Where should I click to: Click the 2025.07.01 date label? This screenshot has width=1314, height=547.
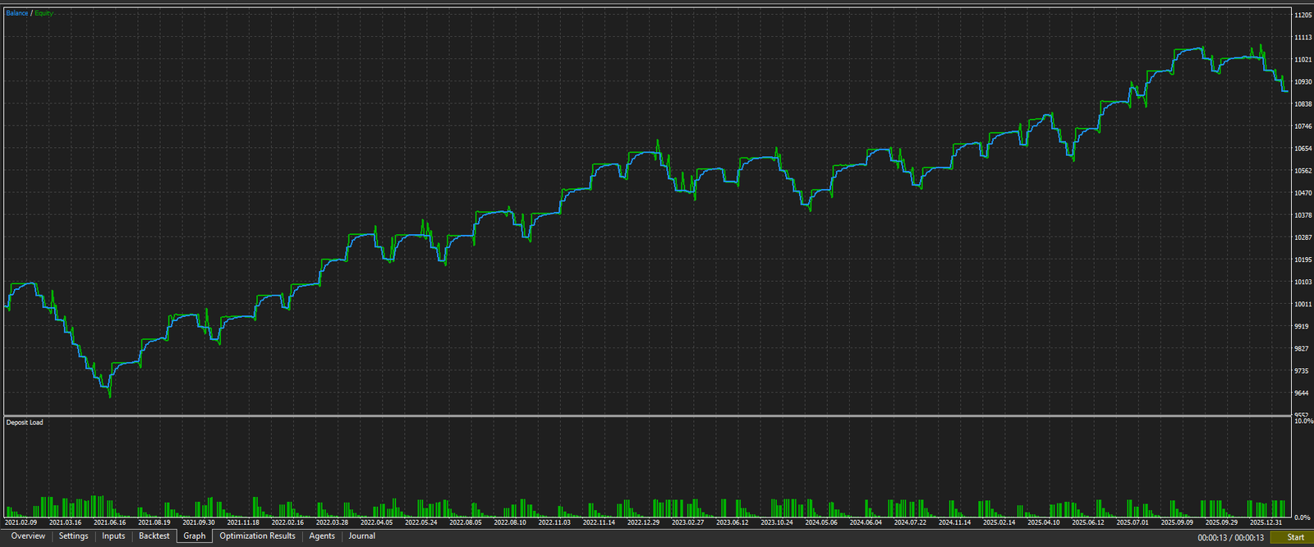[x=1133, y=522]
